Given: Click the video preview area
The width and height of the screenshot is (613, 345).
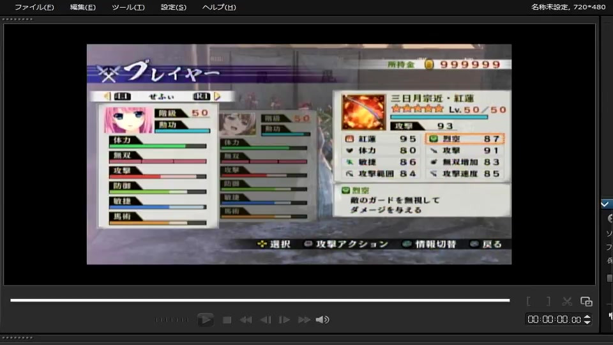Looking at the screenshot, I should (x=299, y=154).
